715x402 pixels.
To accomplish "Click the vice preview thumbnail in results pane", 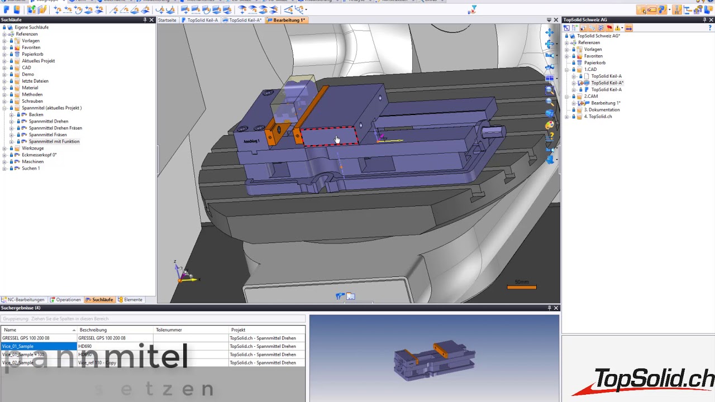I will click(435, 362).
